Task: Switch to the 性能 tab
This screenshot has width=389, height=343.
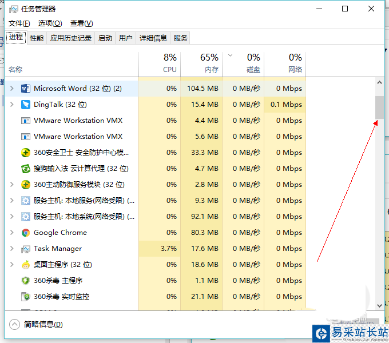Action: [x=37, y=38]
